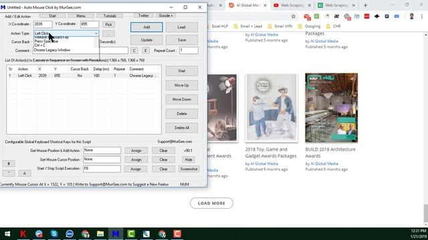This screenshot has width=428, height=240.
Task: Open the Excel HLP bookmark folder
Action: pos(217,26)
